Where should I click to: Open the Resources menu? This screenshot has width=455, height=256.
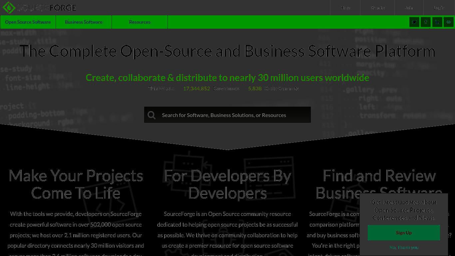(140, 22)
